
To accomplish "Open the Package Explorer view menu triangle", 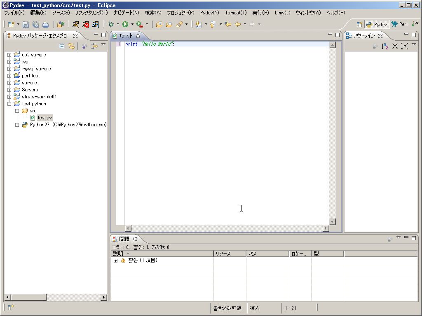I will click(x=103, y=44).
